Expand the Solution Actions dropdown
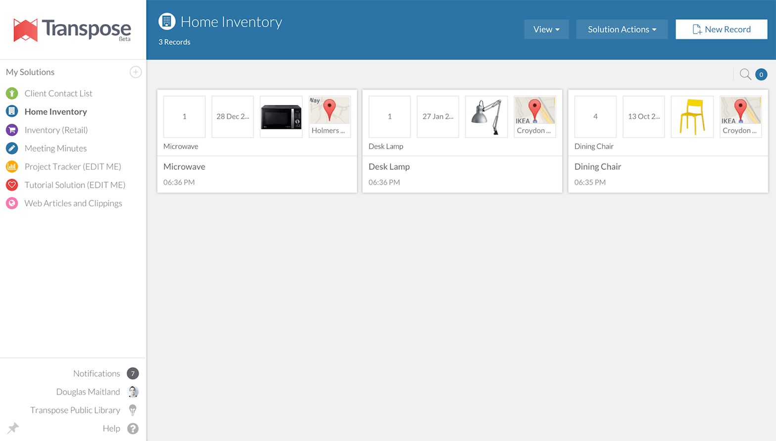The height and width of the screenshot is (441, 776). (622, 29)
